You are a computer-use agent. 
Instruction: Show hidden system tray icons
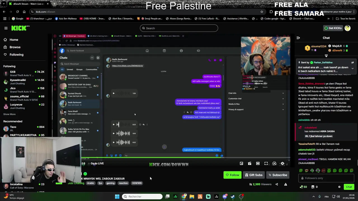pyautogui.click(x=314, y=197)
